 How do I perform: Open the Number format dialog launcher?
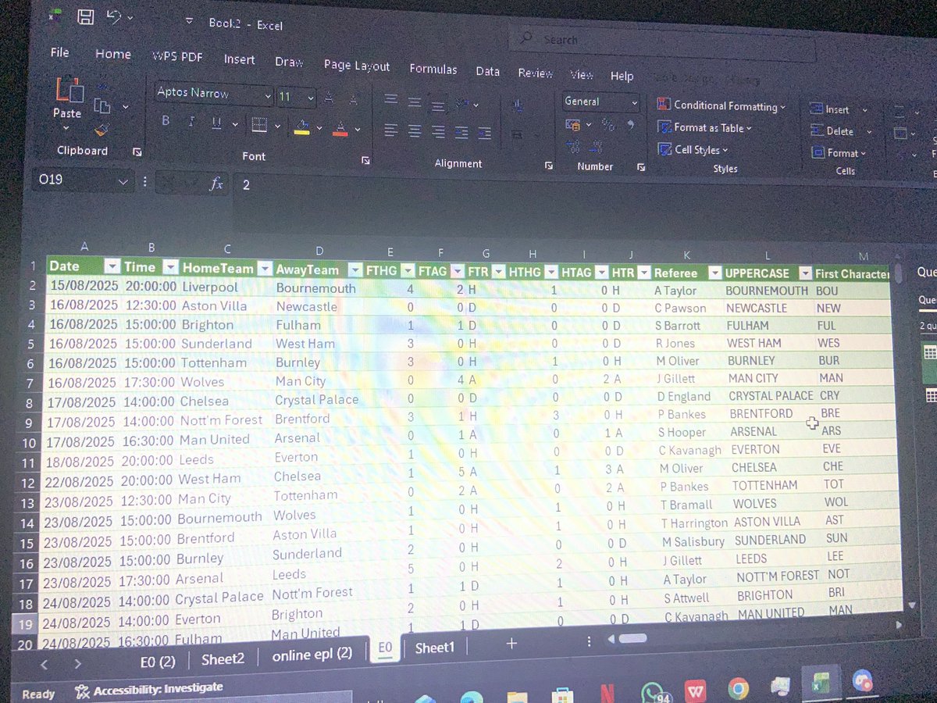641,166
